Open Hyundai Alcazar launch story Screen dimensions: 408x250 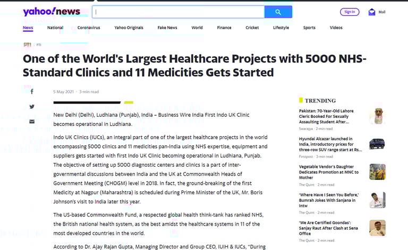330,144
